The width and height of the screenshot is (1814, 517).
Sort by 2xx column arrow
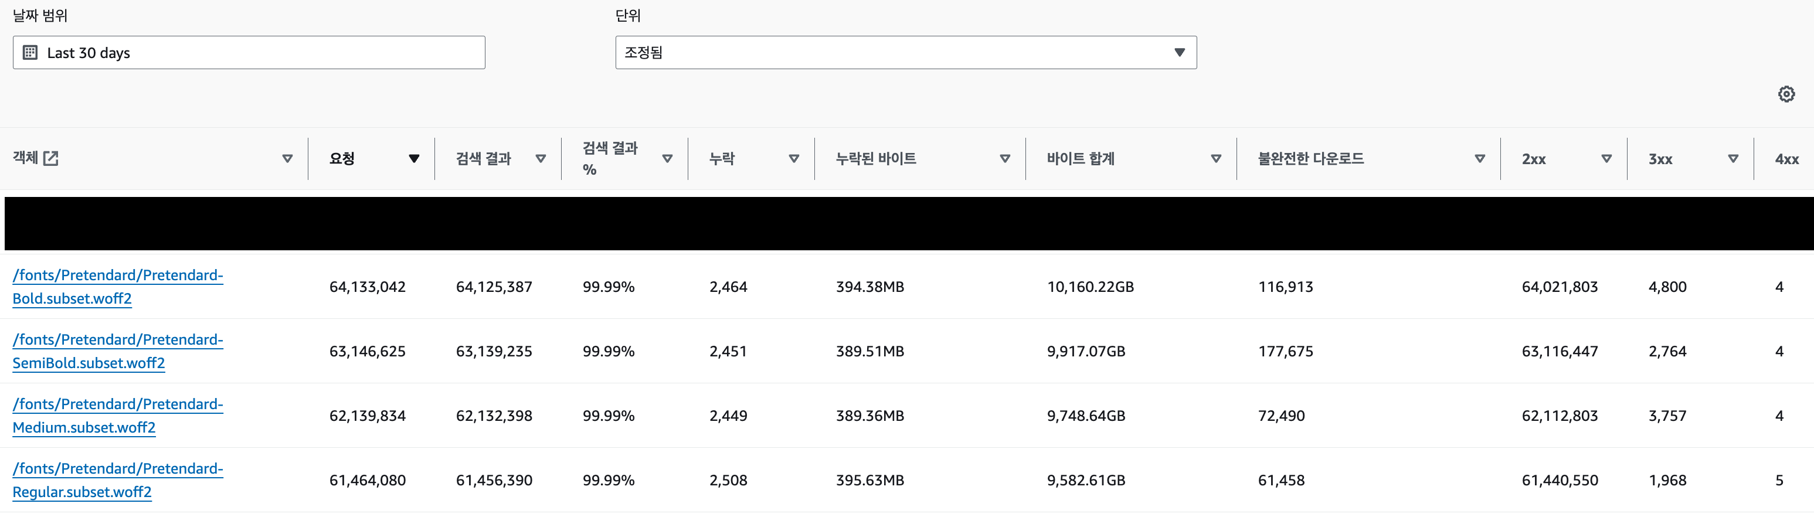coord(1607,158)
